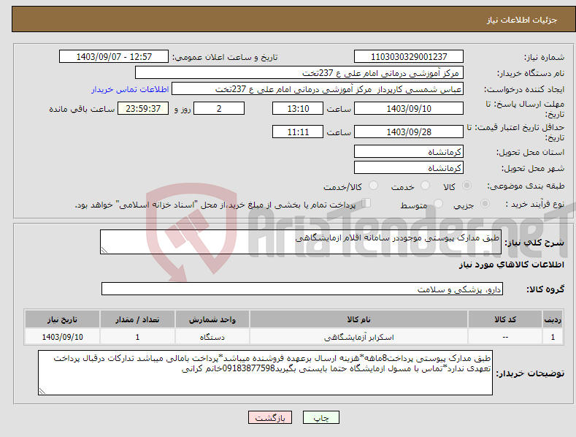
Task: Click the تاریخ نیاز column header
Action: click(63, 319)
